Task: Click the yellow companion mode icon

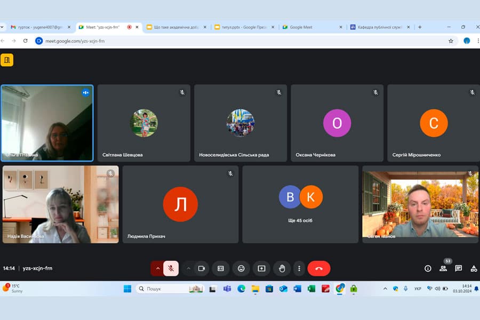Action: tap(7, 60)
